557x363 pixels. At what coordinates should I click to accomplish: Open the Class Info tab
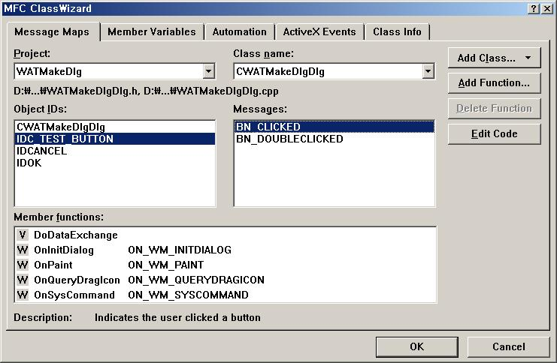click(397, 32)
